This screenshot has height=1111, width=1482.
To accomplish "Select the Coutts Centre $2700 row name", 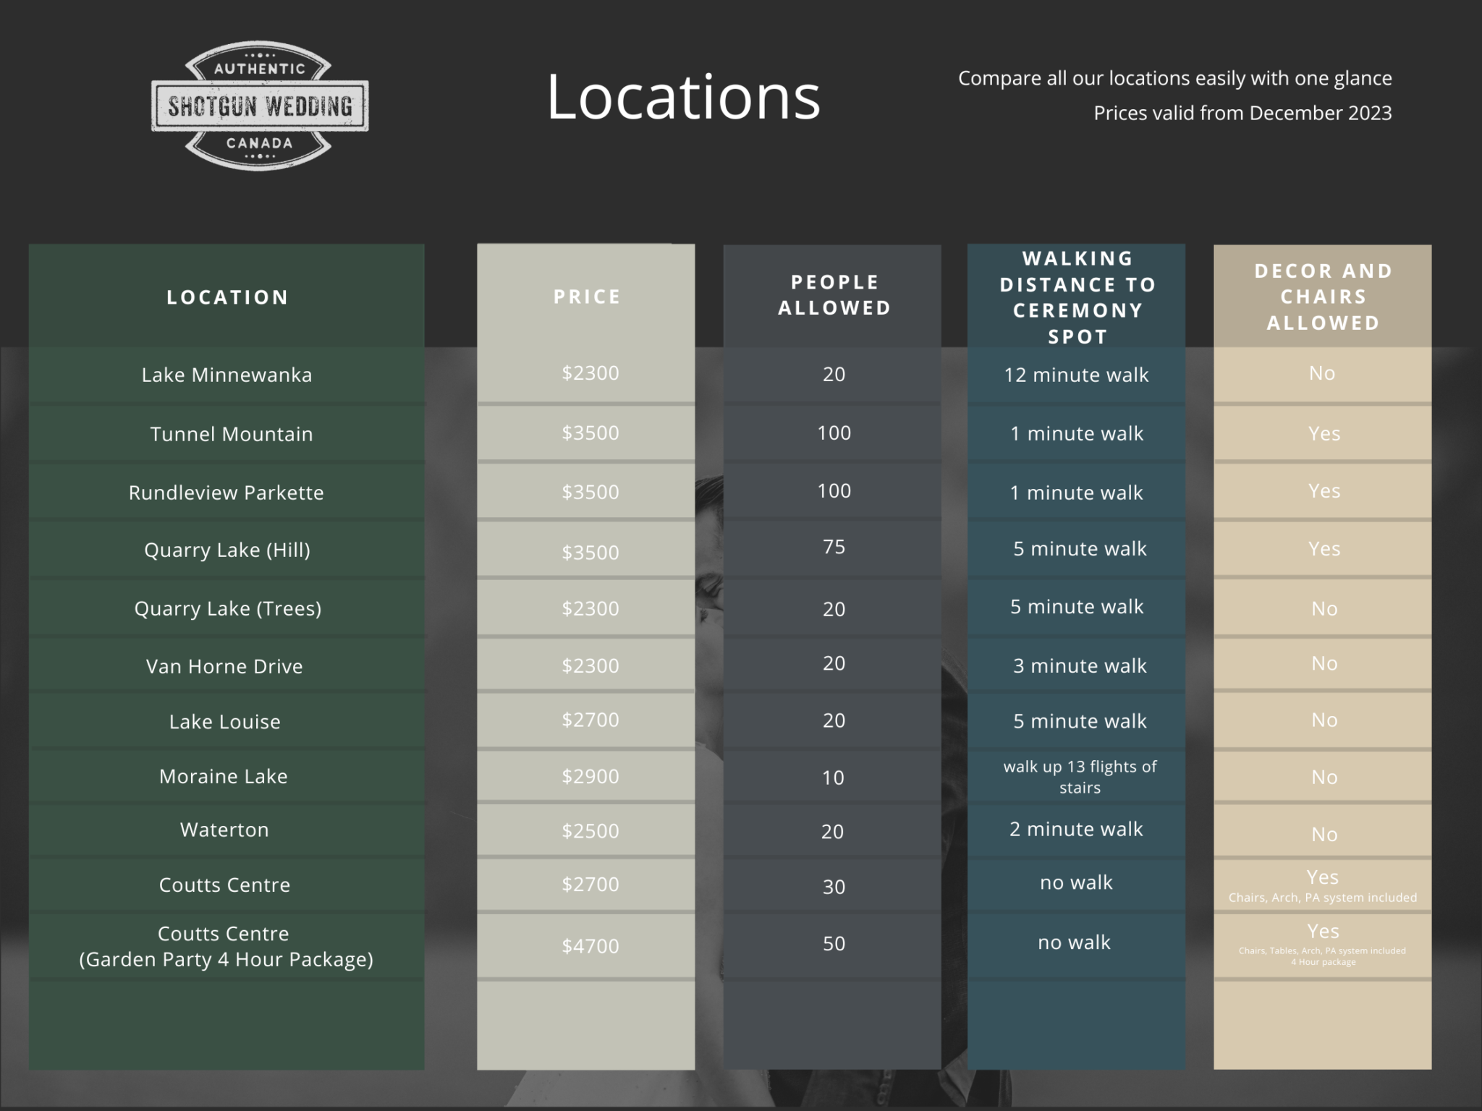I will click(224, 885).
